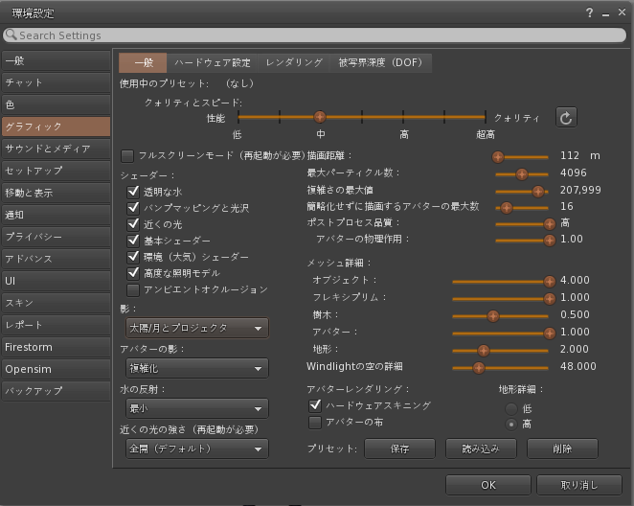Focus the Search Settings field
This screenshot has height=506, width=634.
(314, 35)
